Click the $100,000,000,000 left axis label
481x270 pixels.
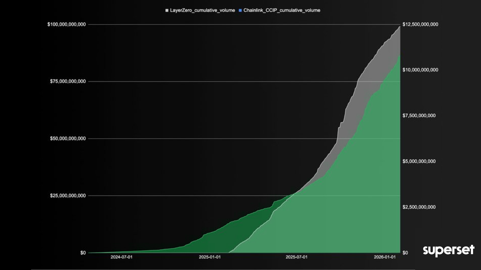pos(66,24)
